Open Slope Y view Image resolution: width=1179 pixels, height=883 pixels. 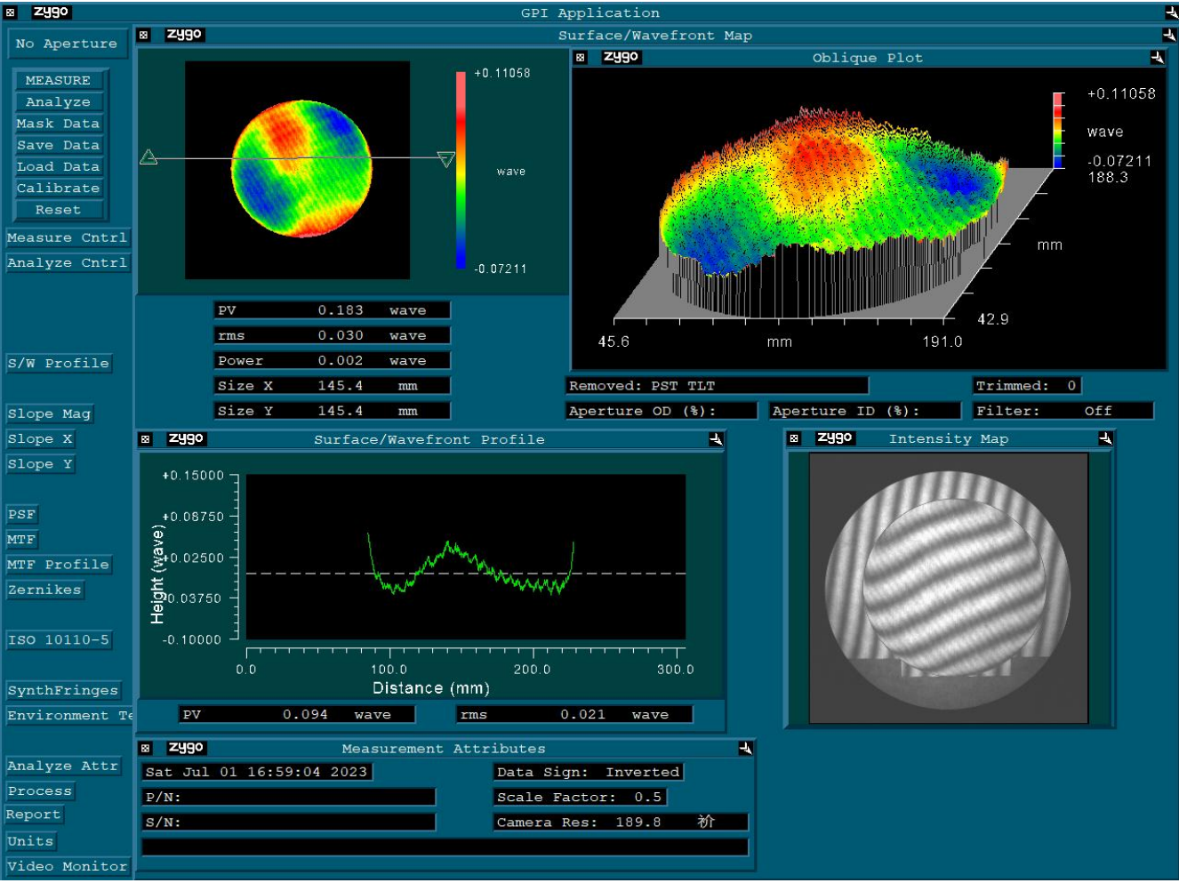[40, 464]
